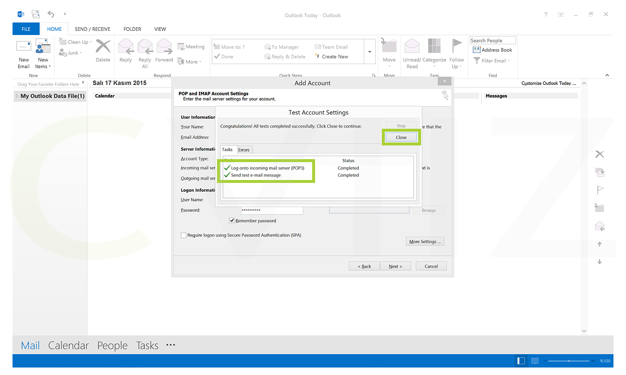Open Follow Up flag dropdown
The width and height of the screenshot is (626, 375).
point(457,53)
